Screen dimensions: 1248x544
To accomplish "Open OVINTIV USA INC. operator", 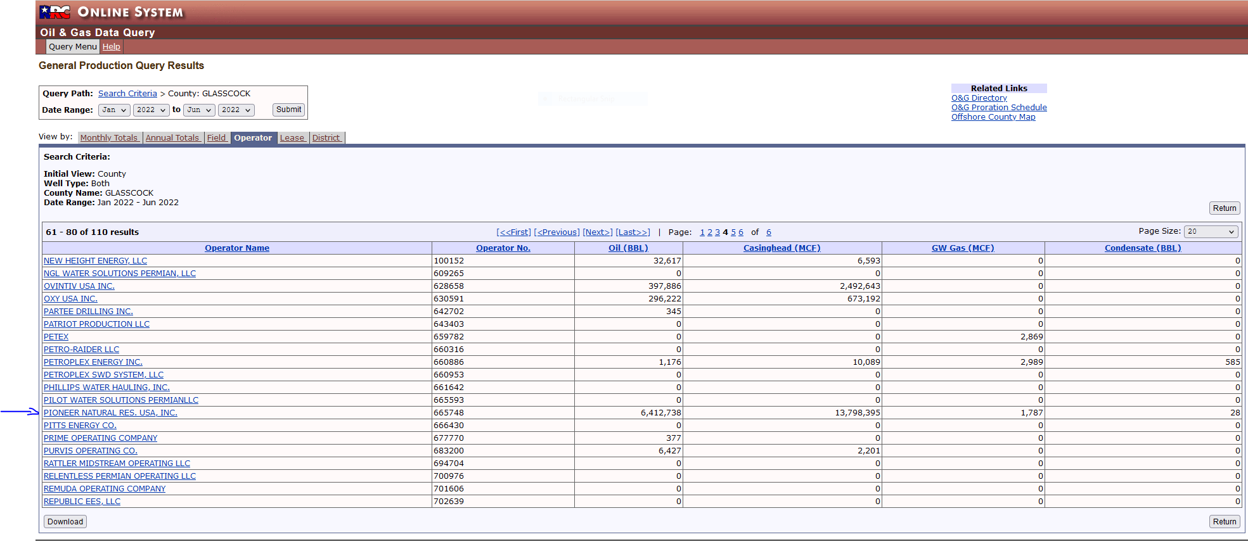I will pos(79,286).
